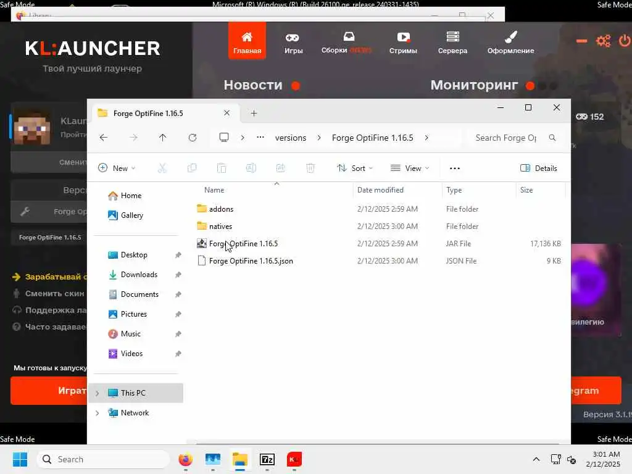Go up one folder level

pyautogui.click(x=162, y=138)
